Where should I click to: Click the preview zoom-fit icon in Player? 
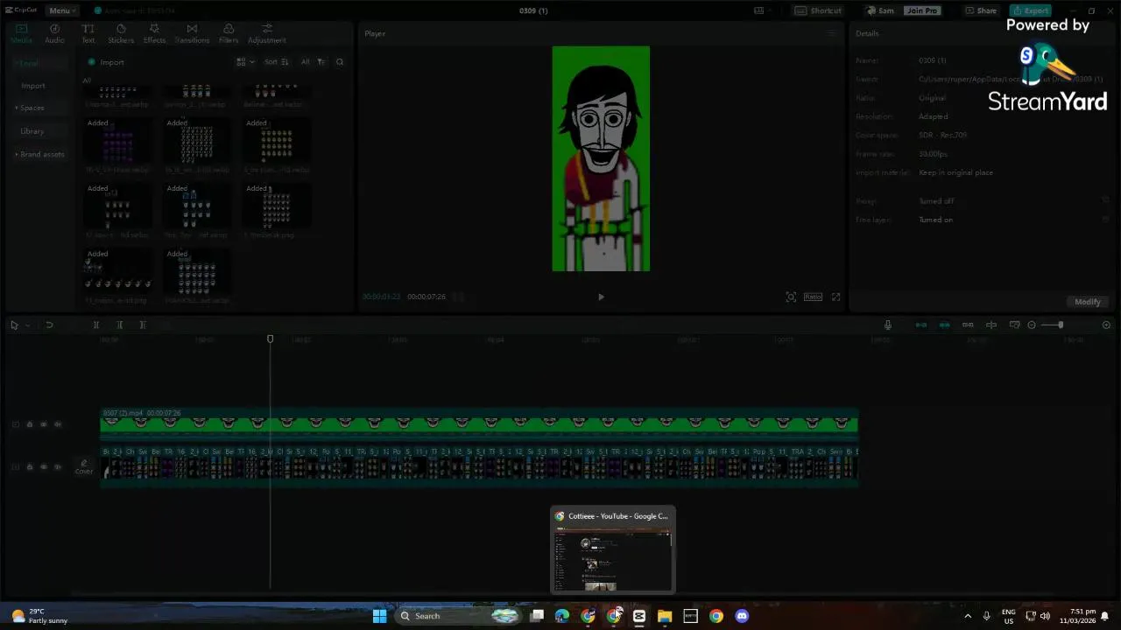coord(791,297)
